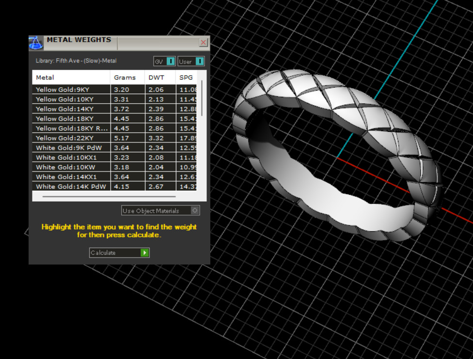Screen dimensions: 473x359
Task: Toggle Use Object Materials option
Action: [x=160, y=211]
